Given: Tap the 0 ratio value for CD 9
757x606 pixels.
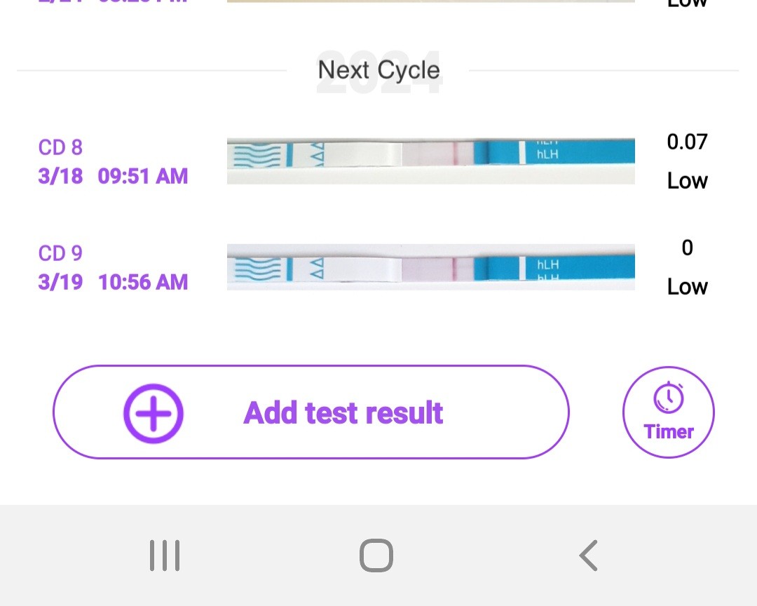Looking at the screenshot, I should tap(687, 248).
